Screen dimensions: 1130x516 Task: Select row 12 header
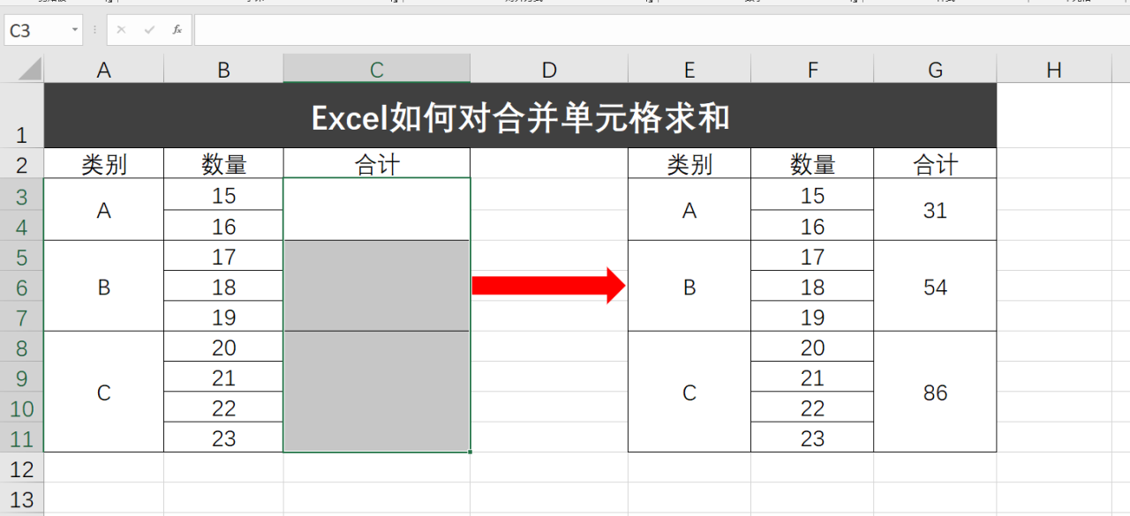(x=22, y=468)
